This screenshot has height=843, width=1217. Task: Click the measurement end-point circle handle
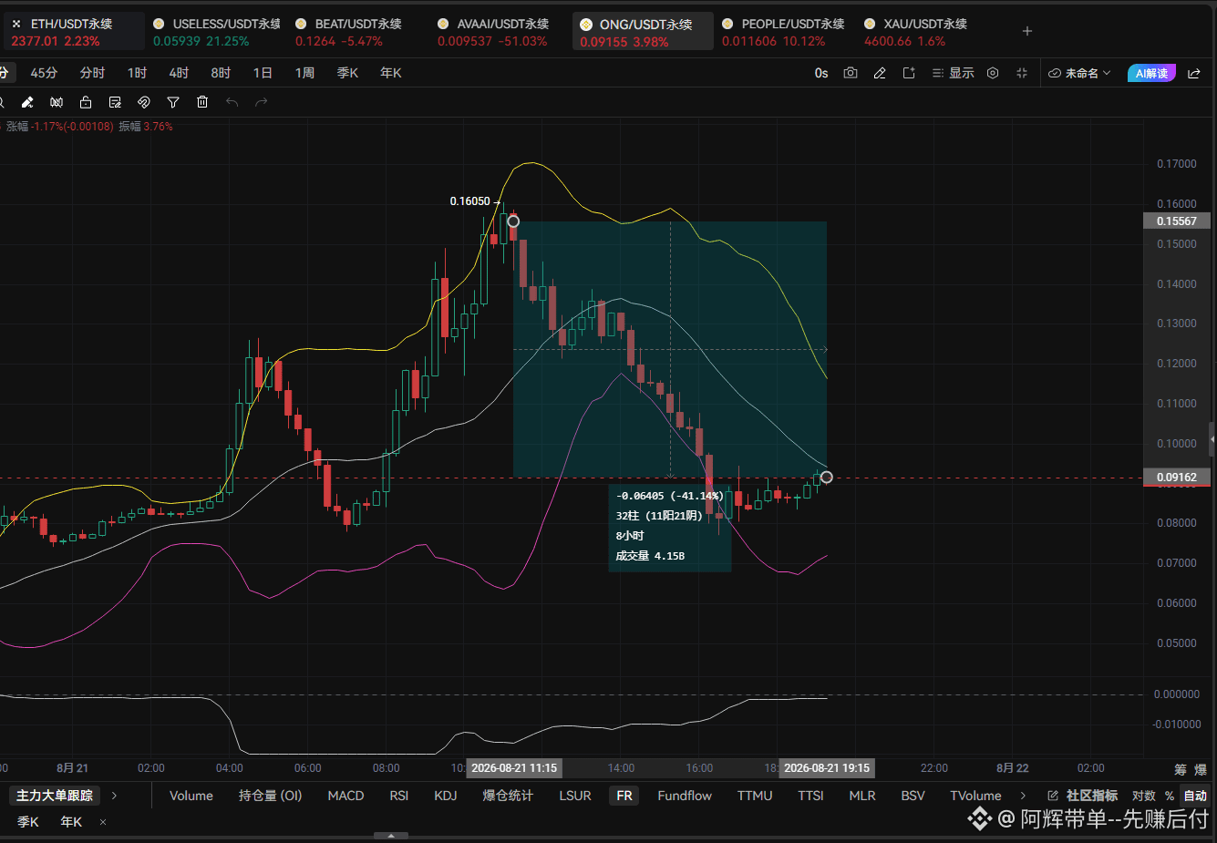coord(826,477)
